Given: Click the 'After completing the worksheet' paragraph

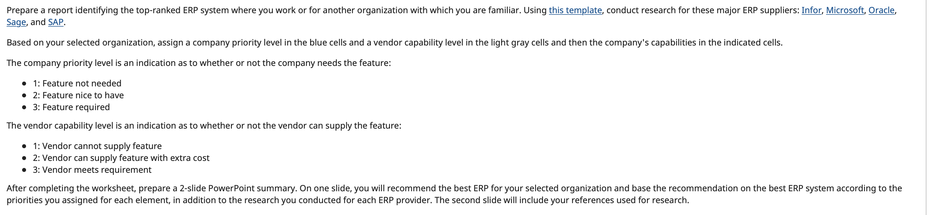Looking at the screenshot, I should tap(454, 194).
